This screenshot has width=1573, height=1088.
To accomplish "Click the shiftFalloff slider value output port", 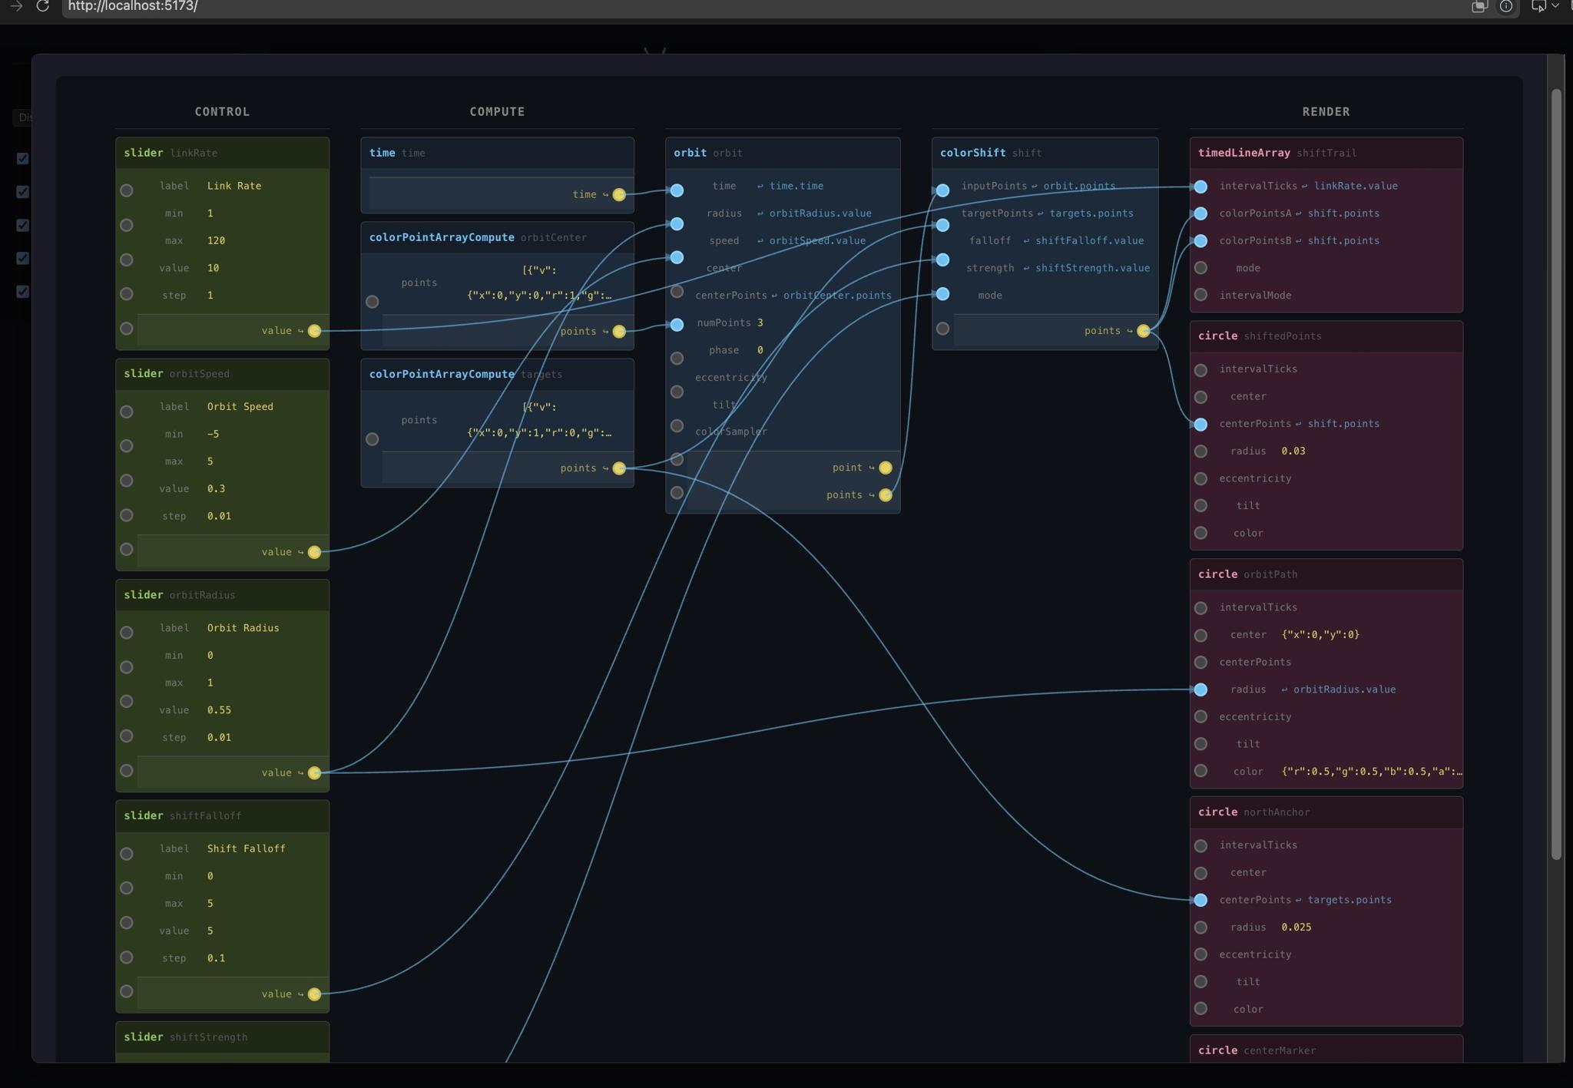I will tap(314, 994).
